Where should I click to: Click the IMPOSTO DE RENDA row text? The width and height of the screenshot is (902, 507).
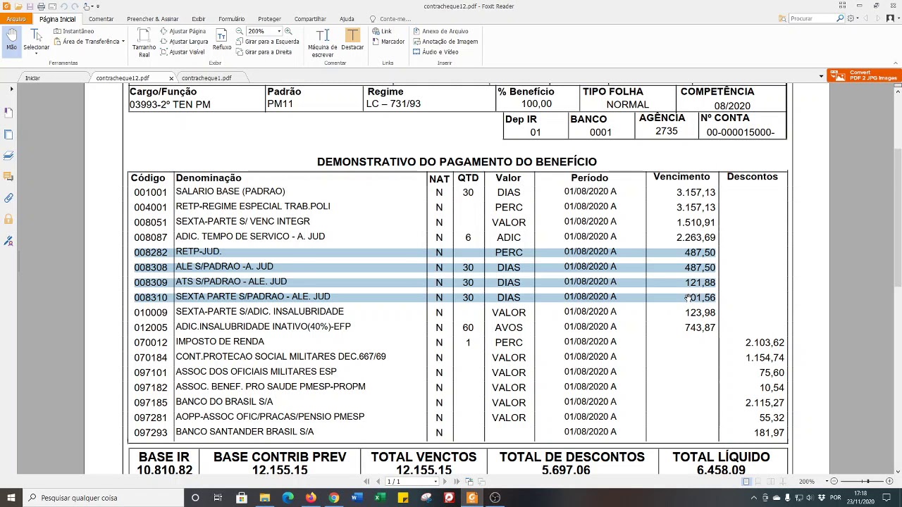pyautogui.click(x=220, y=342)
